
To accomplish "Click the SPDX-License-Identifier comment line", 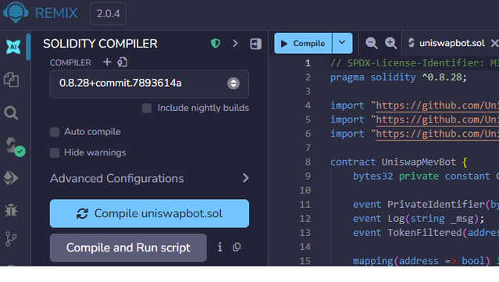I will tap(415, 63).
